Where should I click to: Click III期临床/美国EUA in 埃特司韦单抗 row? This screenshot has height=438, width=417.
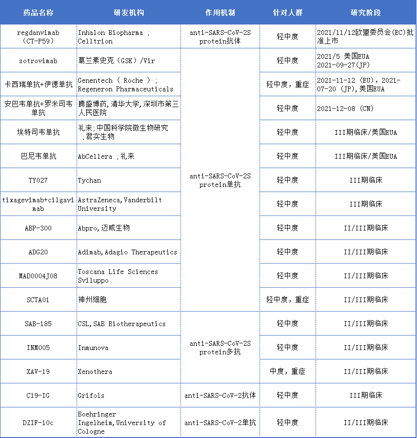coord(366,132)
